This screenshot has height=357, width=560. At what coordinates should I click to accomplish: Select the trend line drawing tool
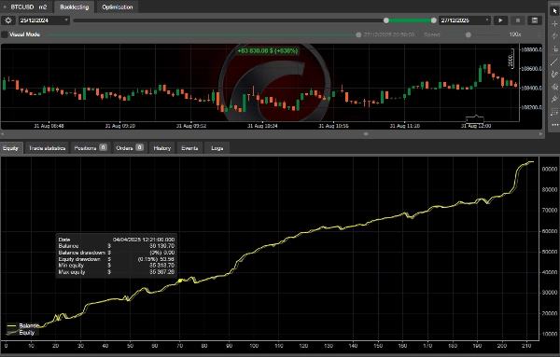coord(554,62)
